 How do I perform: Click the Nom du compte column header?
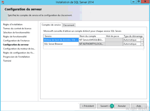[x=92, y=36]
